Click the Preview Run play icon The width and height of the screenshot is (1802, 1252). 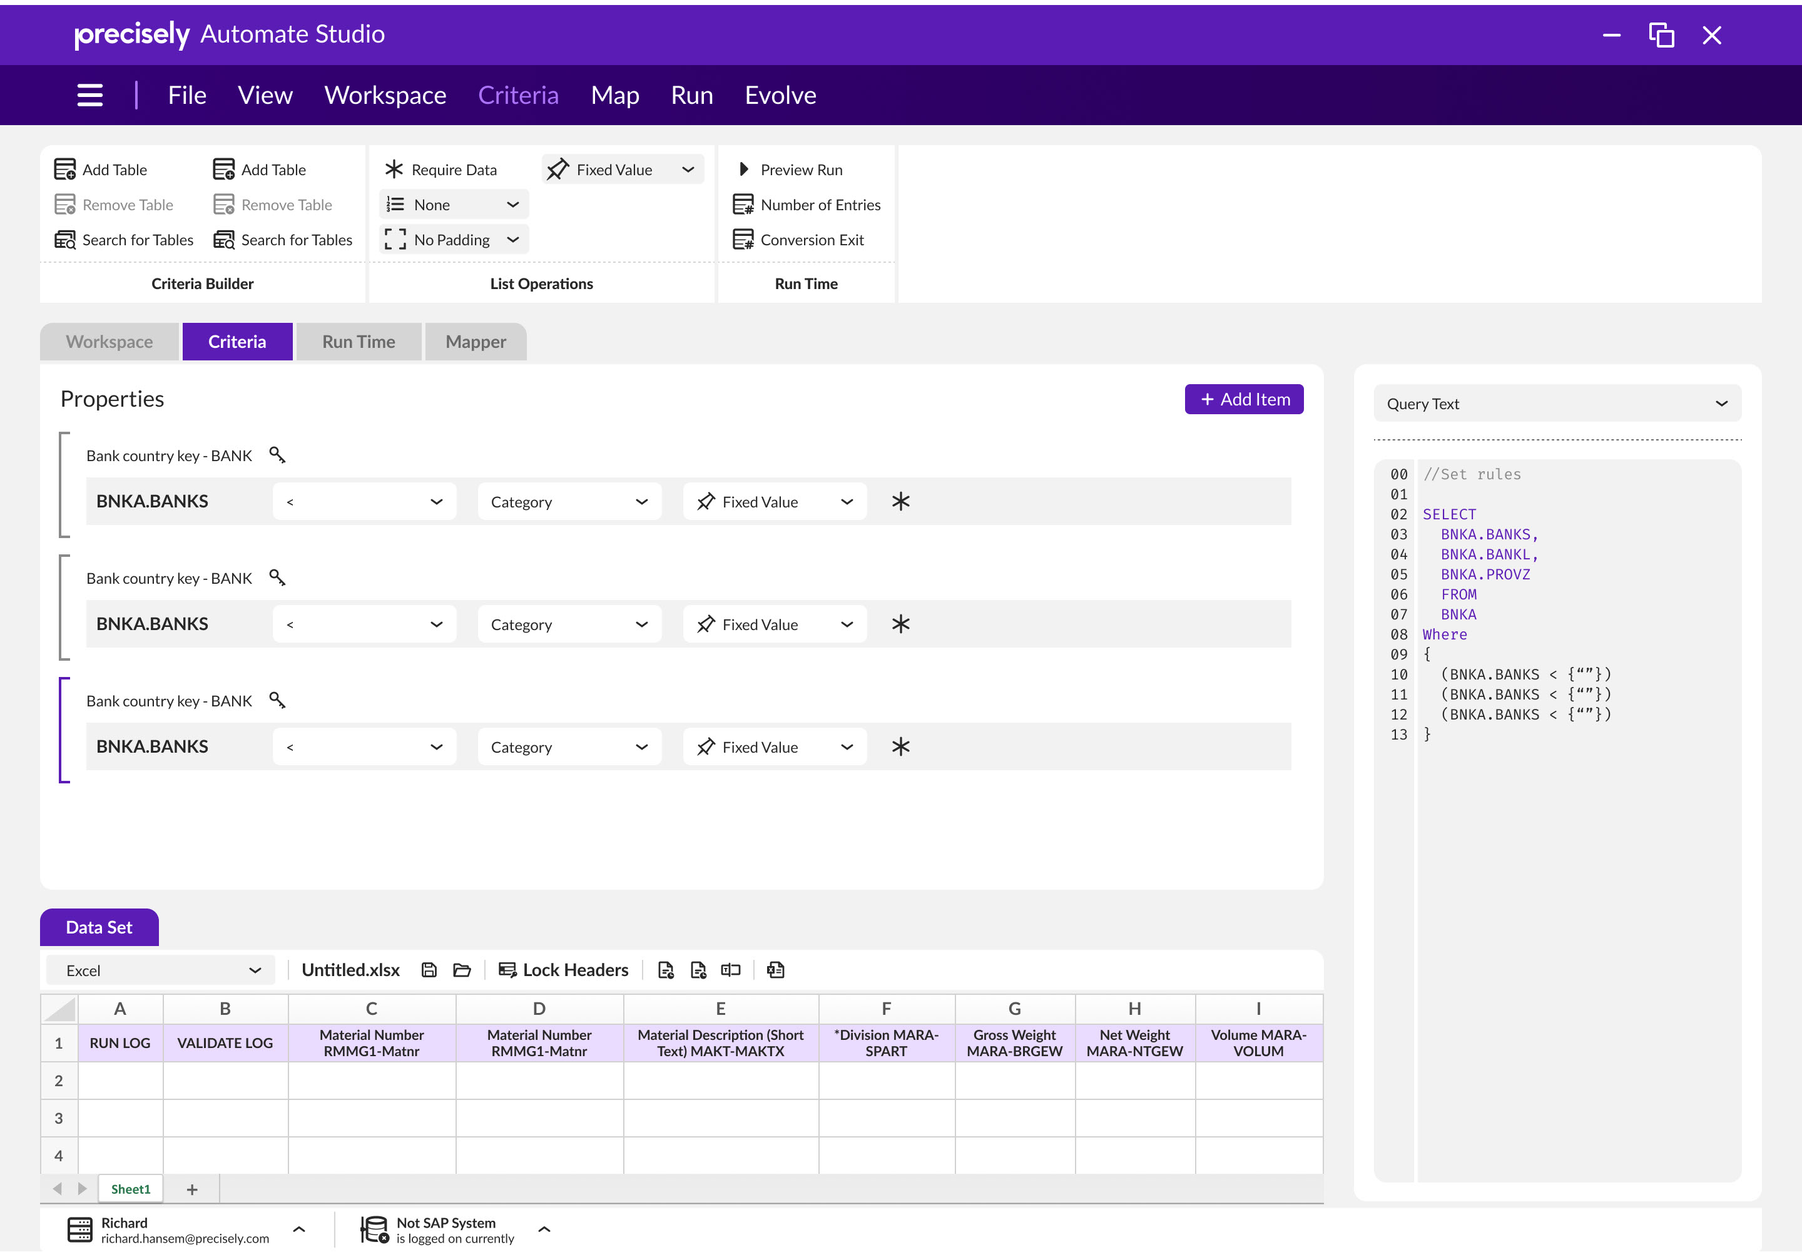(744, 170)
